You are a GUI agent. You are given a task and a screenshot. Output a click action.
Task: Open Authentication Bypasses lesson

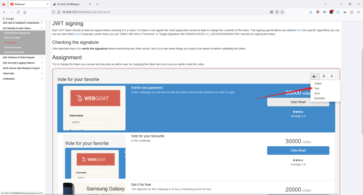tap(17, 33)
